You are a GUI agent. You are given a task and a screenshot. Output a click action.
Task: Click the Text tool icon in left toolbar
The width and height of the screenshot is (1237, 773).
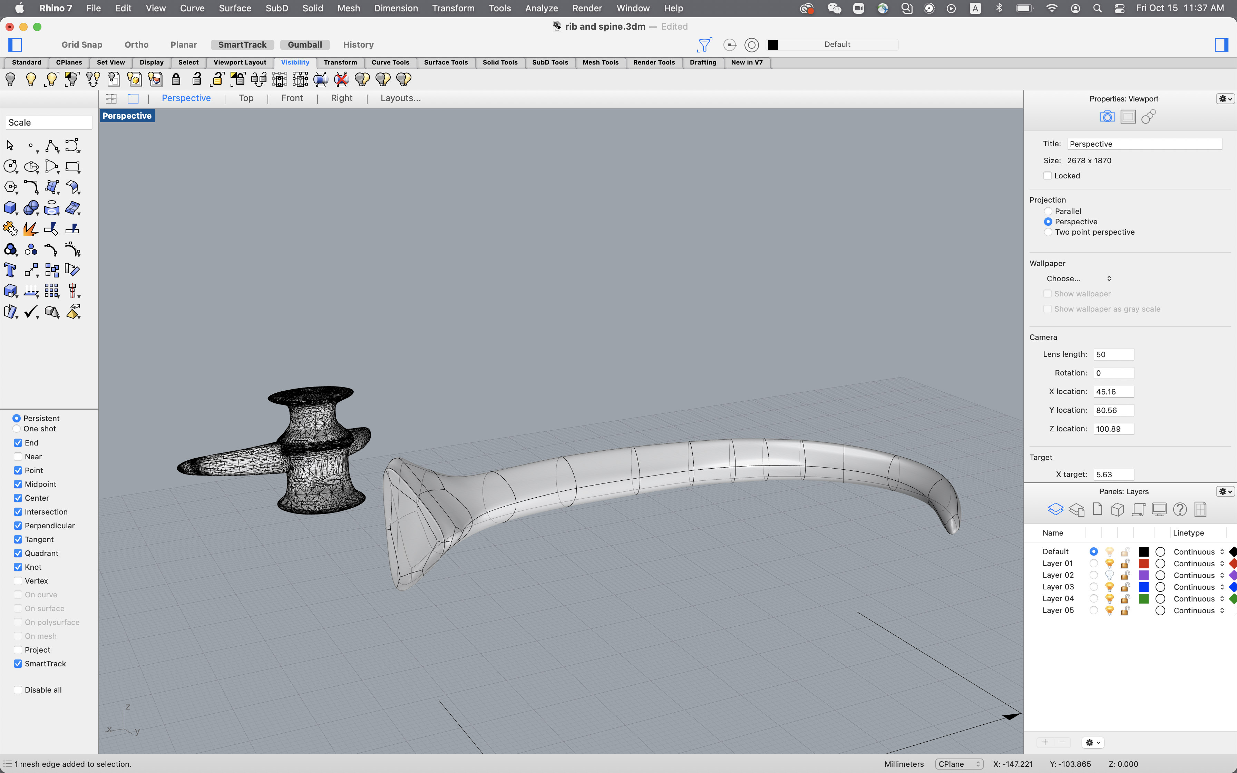point(10,270)
